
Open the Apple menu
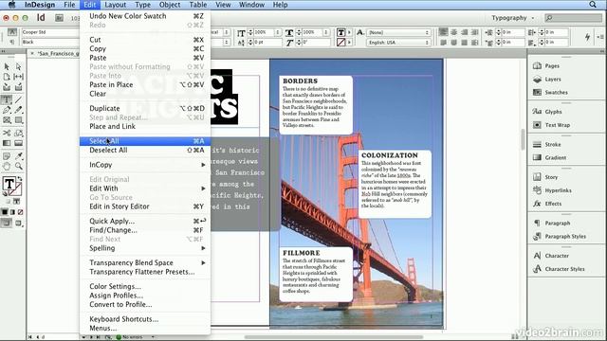pos(11,5)
